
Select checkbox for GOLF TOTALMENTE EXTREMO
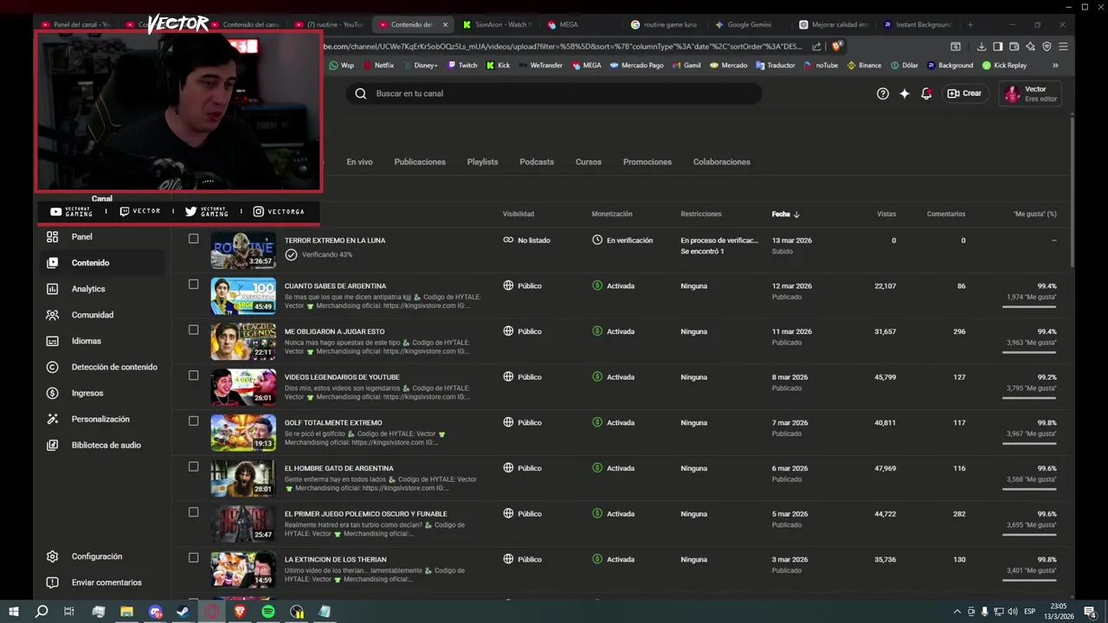click(193, 421)
